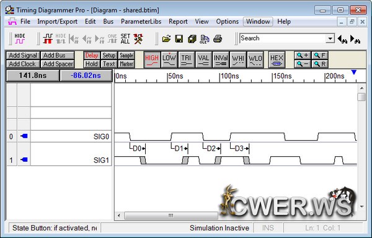Click the Text button
This screenshot has height=238, width=372.
pos(109,64)
